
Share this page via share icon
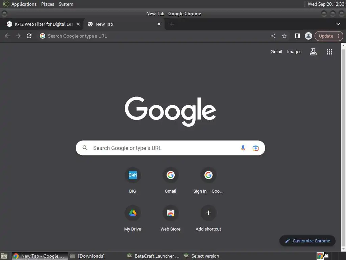tap(273, 36)
